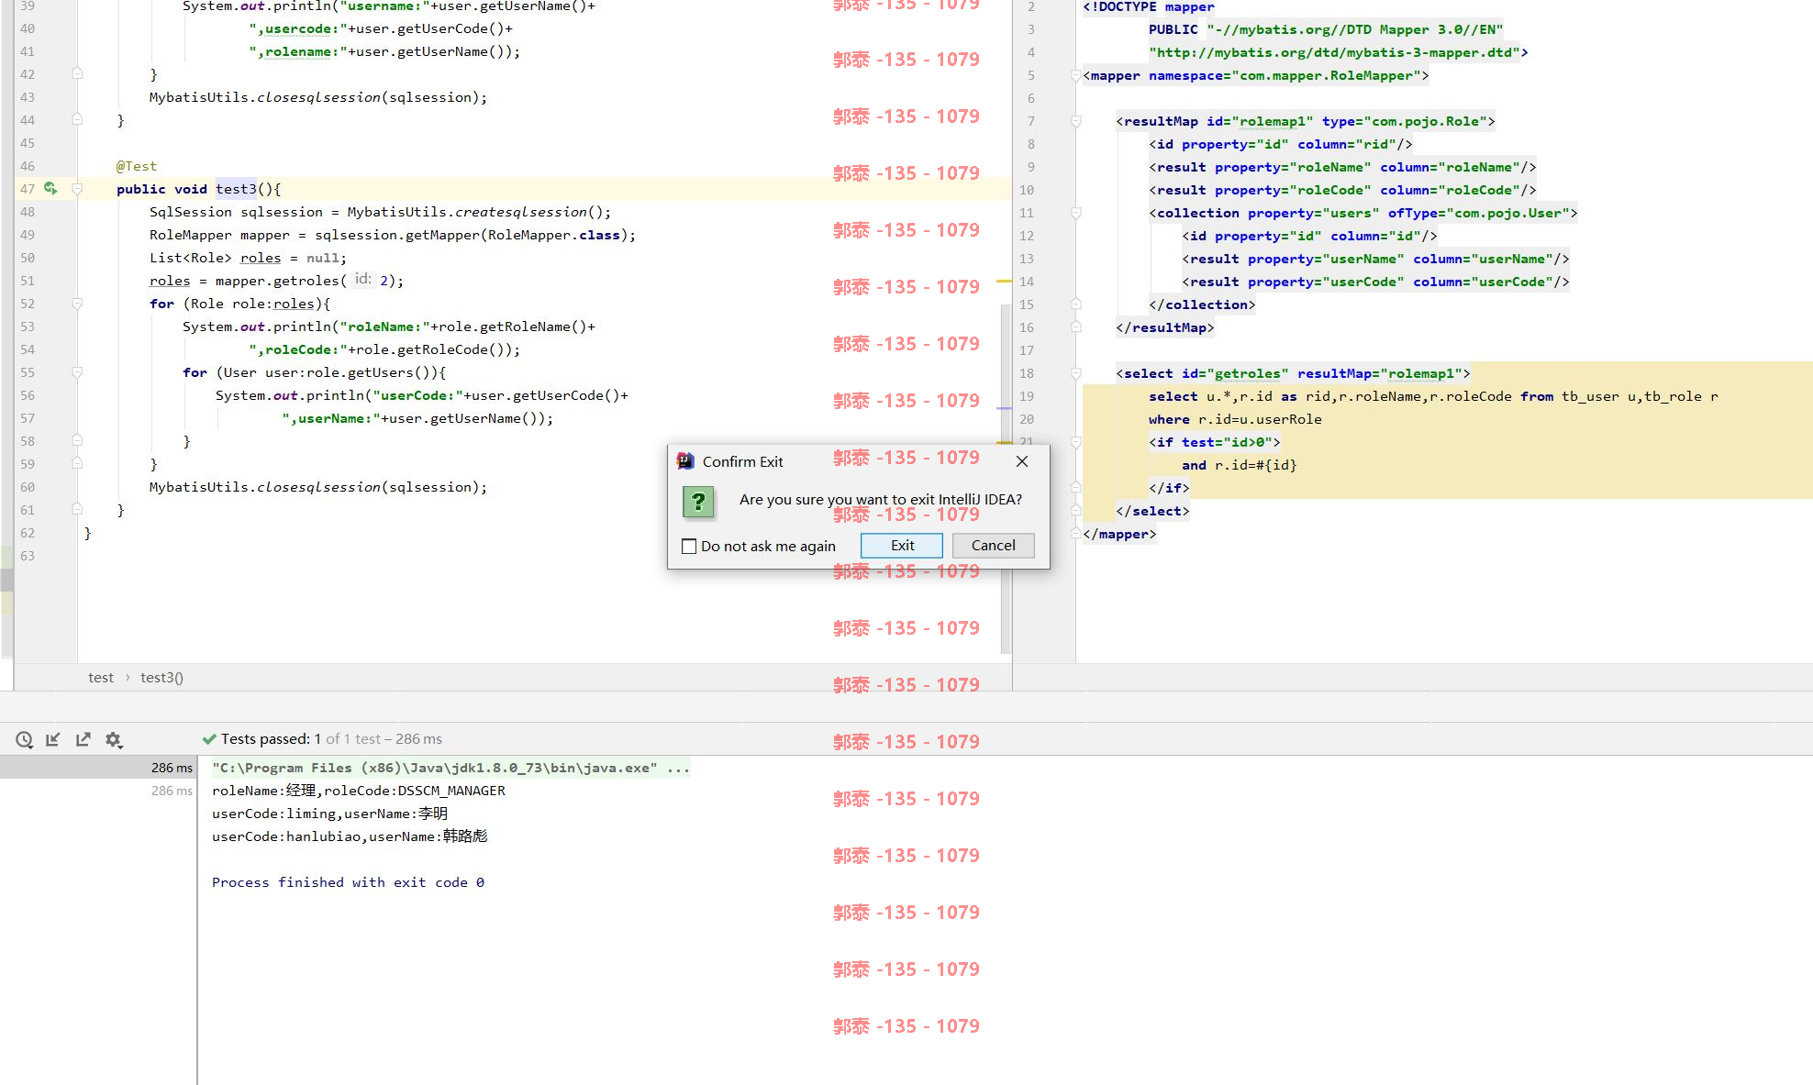1813x1085 pixels.
Task: Collapse the inner for-loop fold on line 55
Action: click(77, 372)
